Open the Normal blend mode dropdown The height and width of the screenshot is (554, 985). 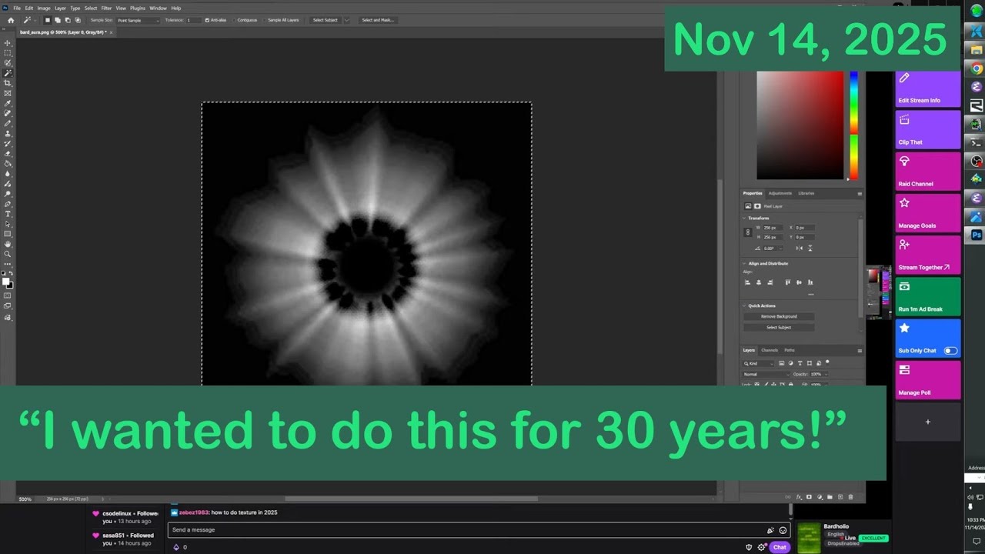coord(766,374)
